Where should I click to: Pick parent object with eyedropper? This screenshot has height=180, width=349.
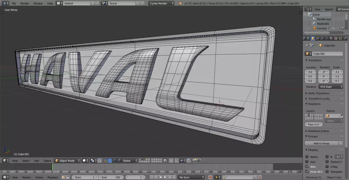[x=341, y=116]
